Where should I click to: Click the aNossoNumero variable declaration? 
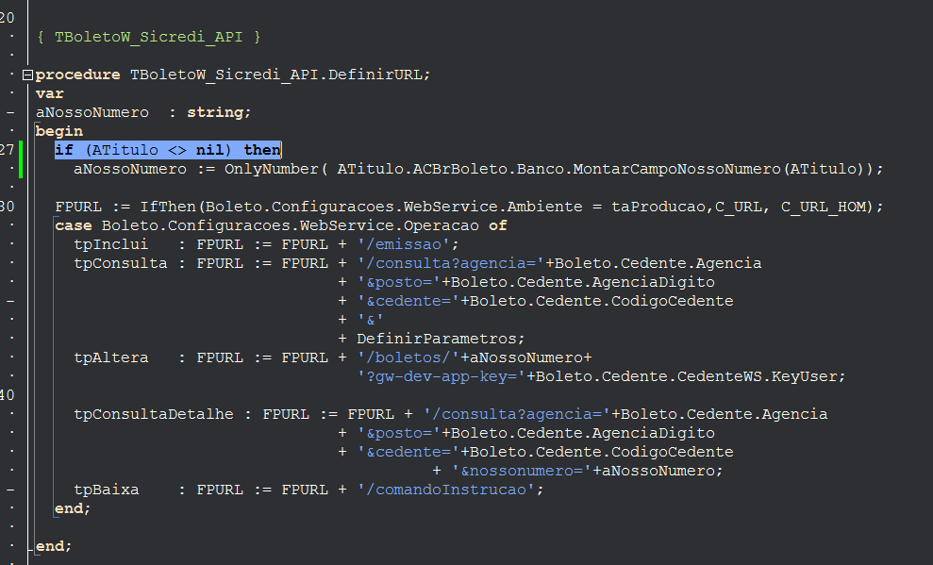tap(92, 112)
